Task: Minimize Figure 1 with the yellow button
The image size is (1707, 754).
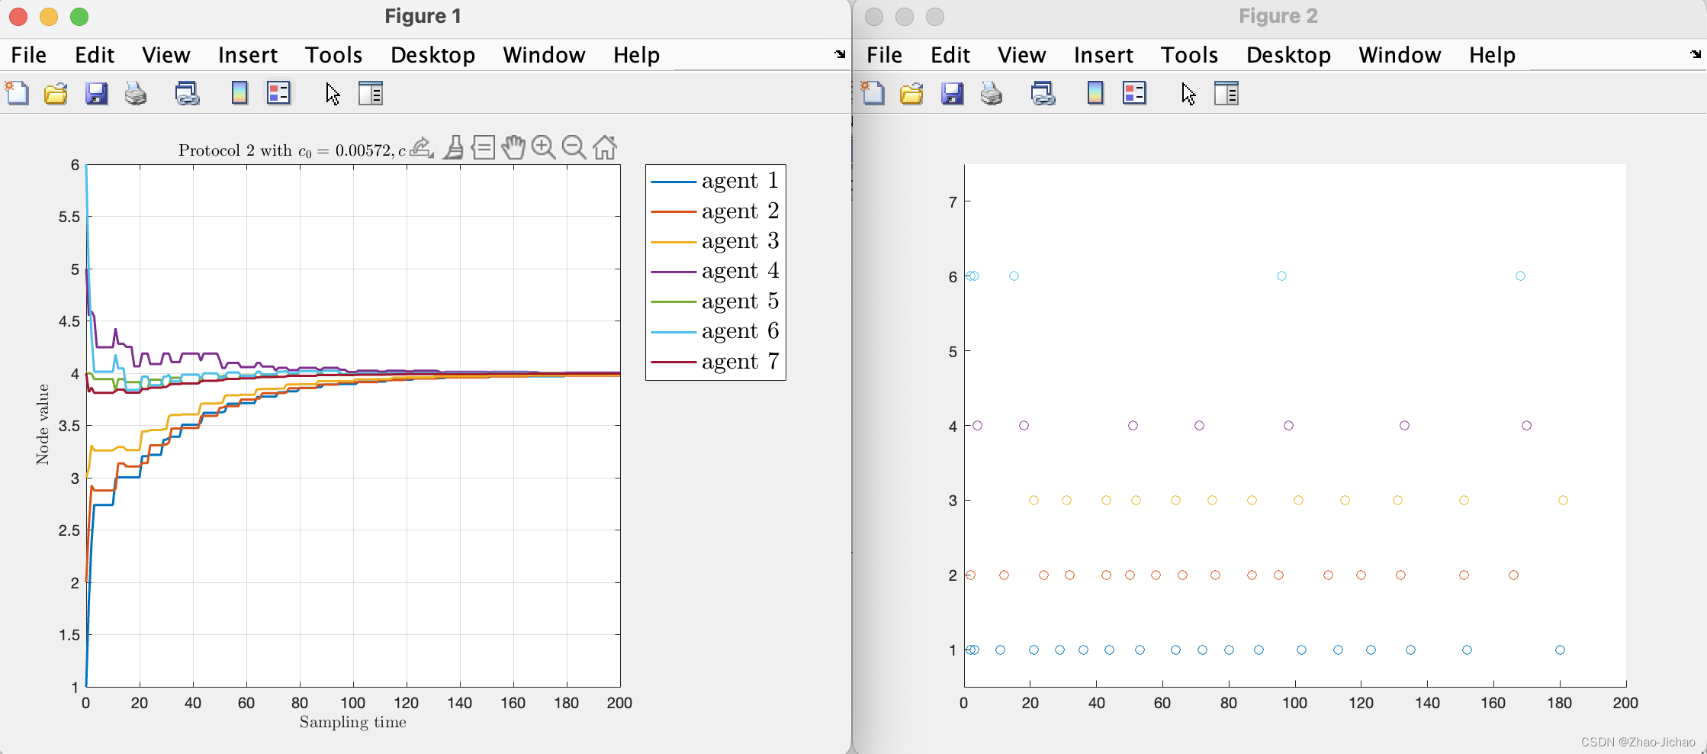Action: click(49, 16)
